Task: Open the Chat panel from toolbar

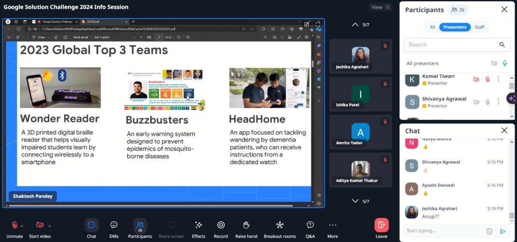Action: pos(91,228)
